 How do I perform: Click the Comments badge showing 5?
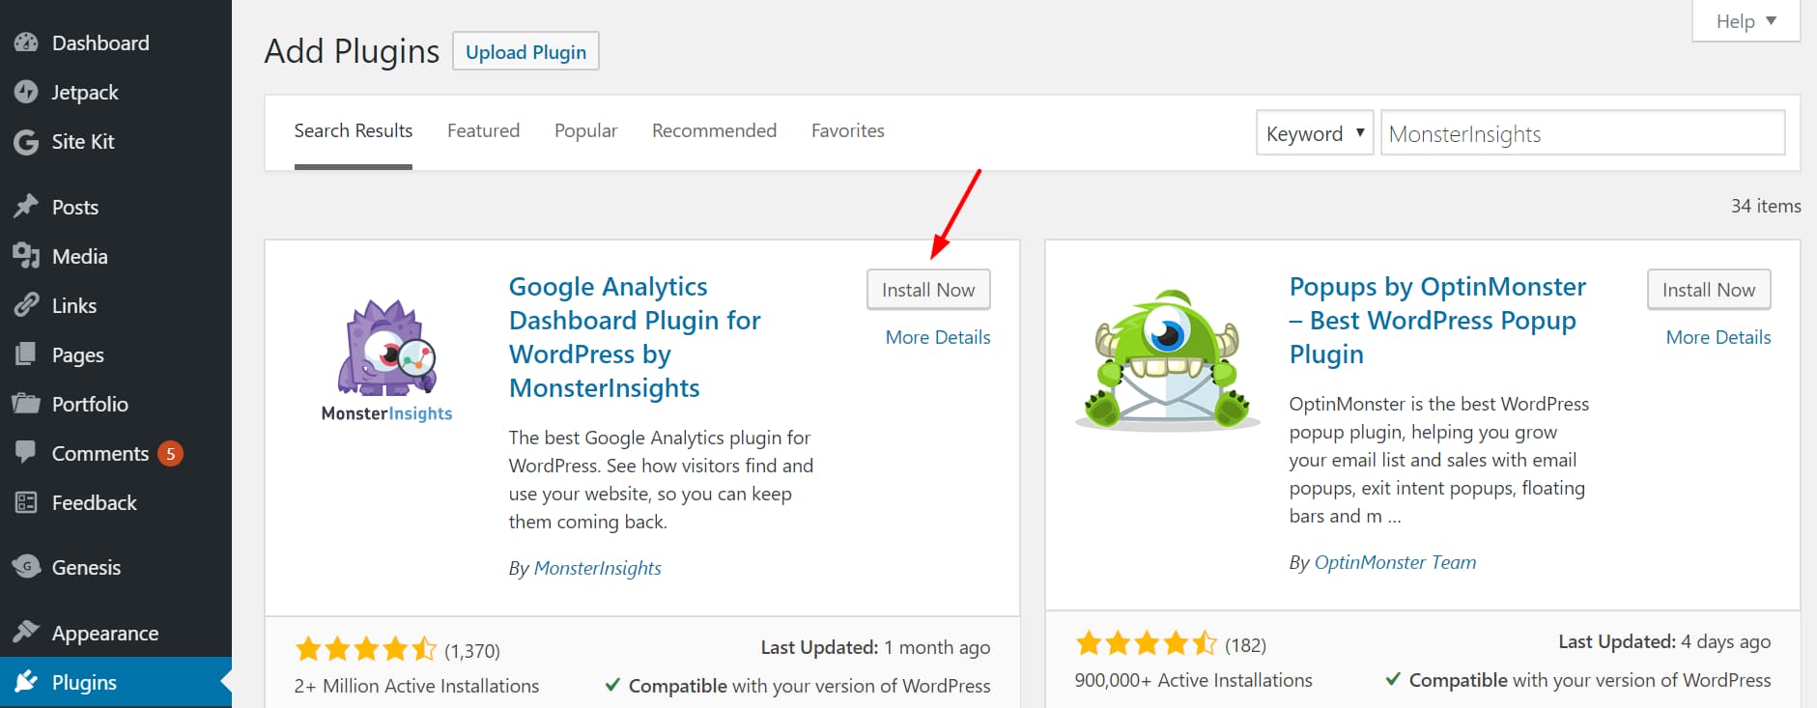click(x=170, y=453)
